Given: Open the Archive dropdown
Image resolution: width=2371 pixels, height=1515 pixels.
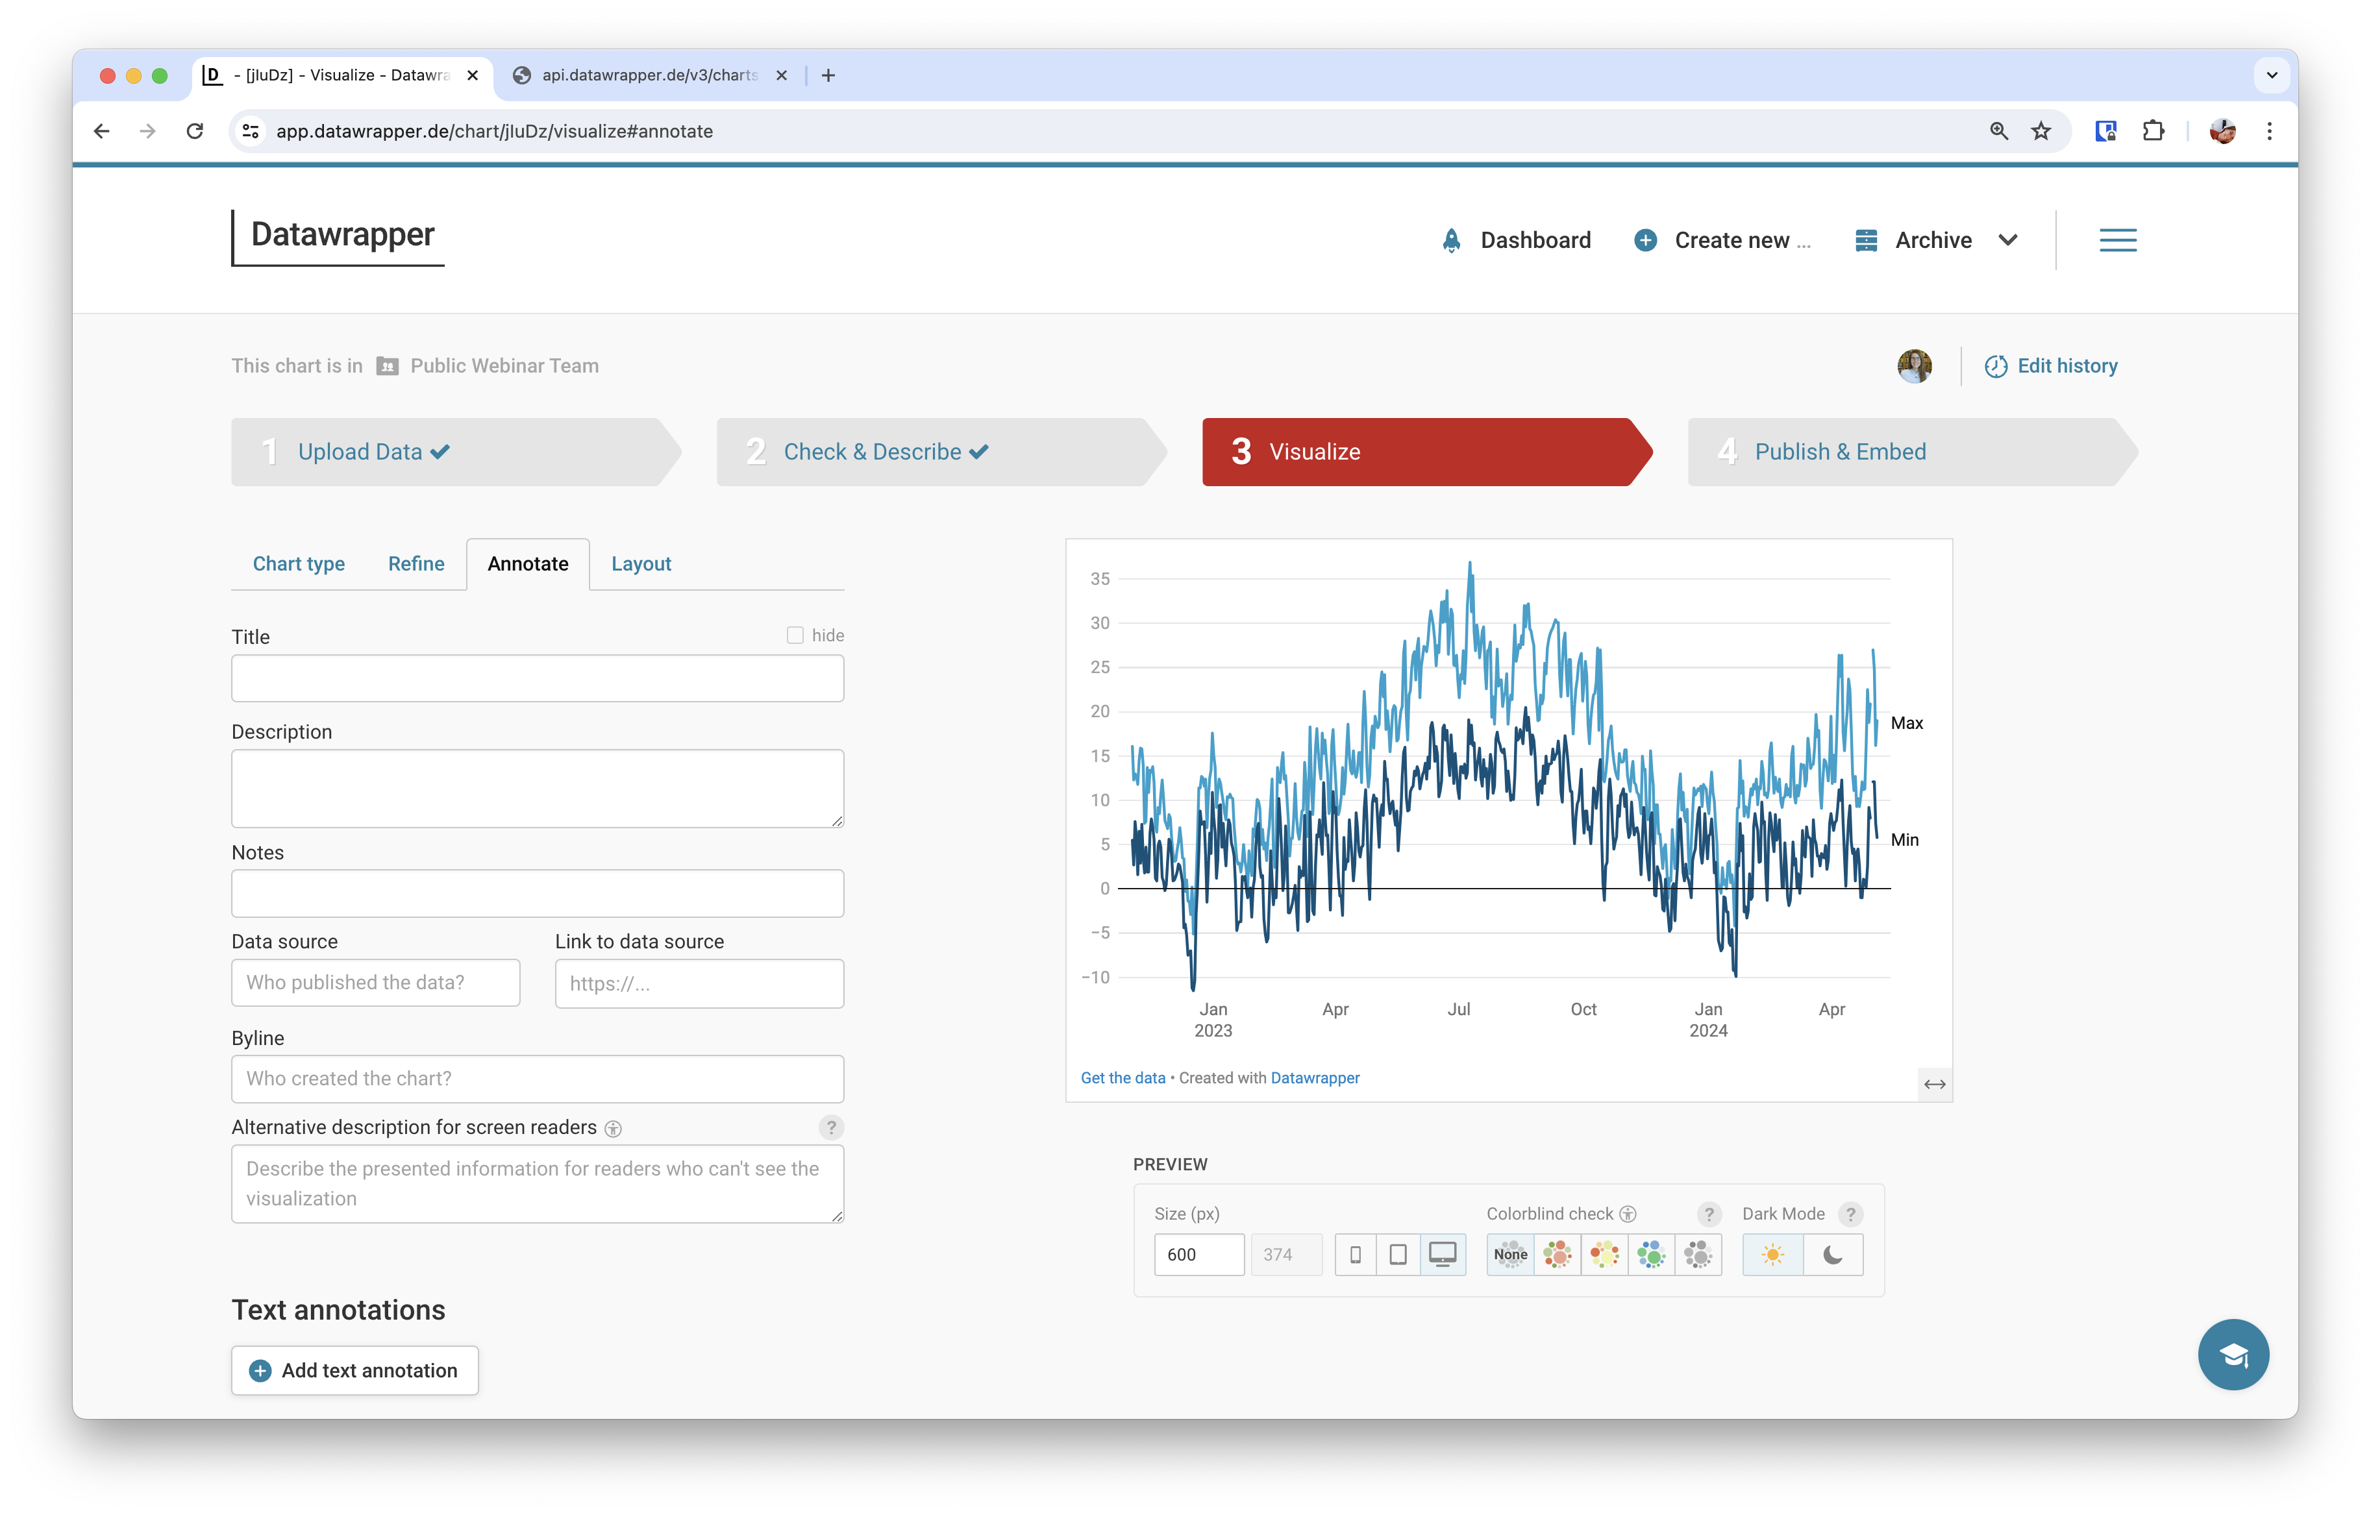Looking at the screenshot, I should [1937, 240].
